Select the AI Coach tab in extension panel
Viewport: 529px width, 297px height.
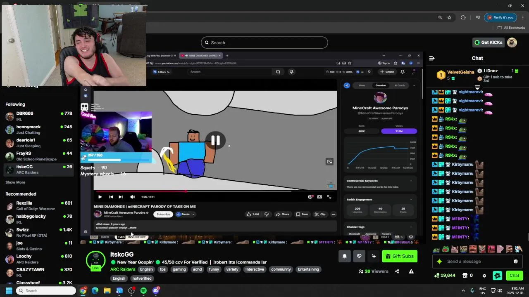400,85
